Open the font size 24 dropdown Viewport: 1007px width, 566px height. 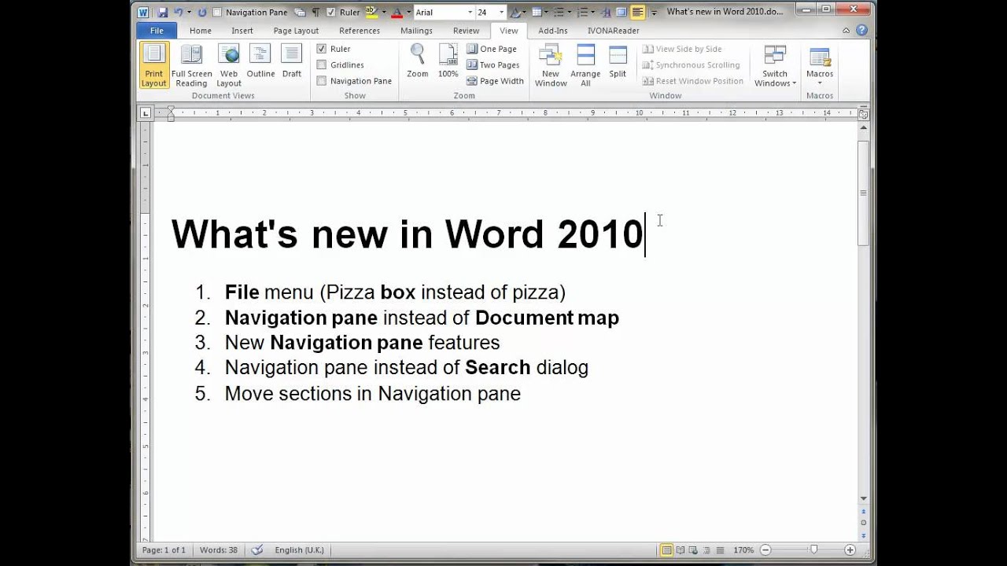pyautogui.click(x=501, y=13)
